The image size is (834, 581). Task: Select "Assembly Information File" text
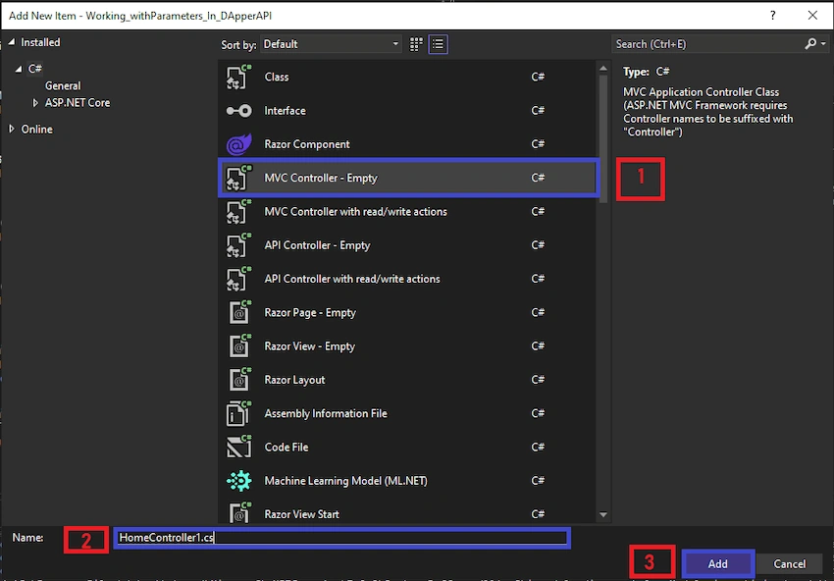point(326,413)
